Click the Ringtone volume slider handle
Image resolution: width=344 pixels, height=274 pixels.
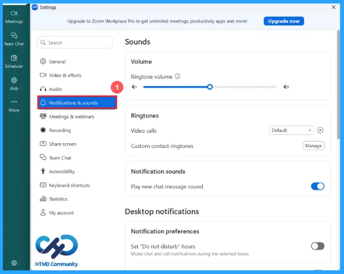pos(210,87)
